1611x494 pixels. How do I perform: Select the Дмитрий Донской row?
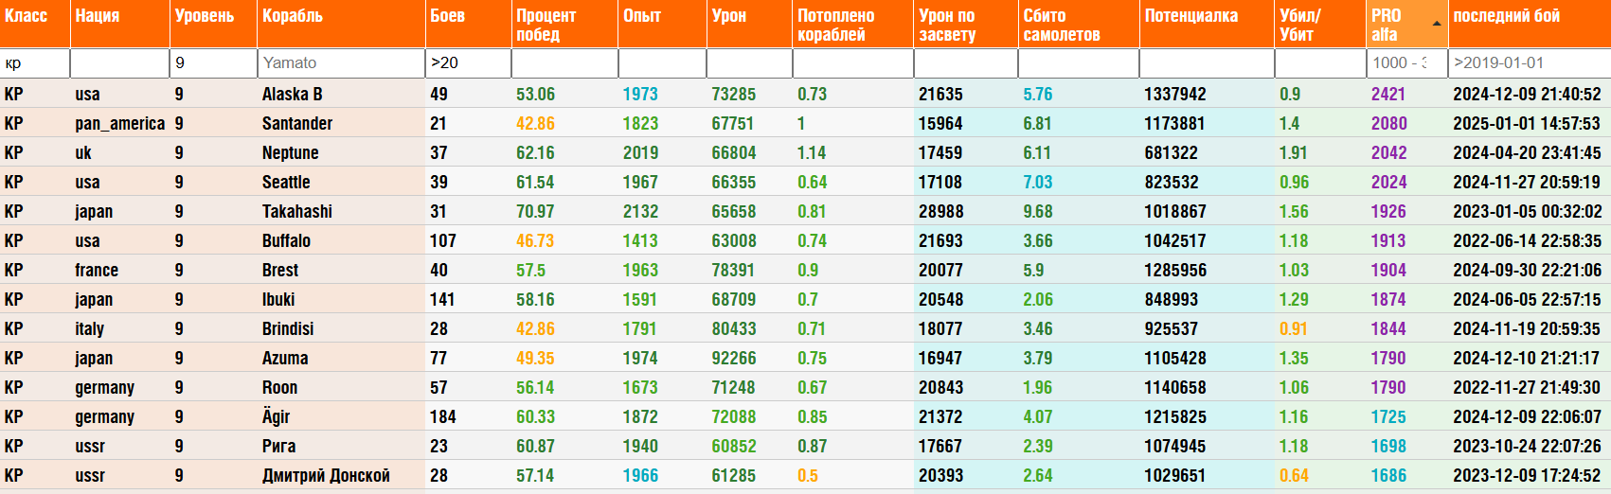tap(326, 476)
